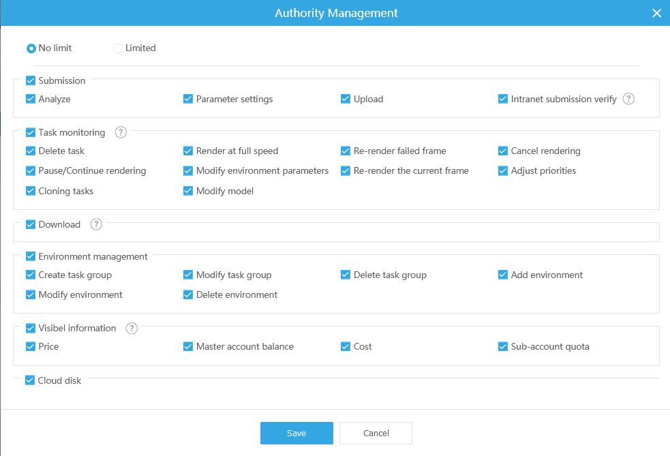Screen dimensions: 670x456
Task: Click help icon beside Task monitoring
Action: coord(121,132)
